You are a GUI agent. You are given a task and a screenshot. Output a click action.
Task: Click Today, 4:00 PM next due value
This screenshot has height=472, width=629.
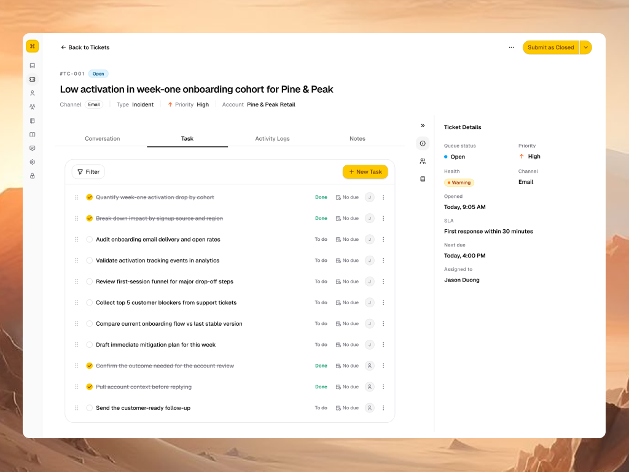[464, 256]
